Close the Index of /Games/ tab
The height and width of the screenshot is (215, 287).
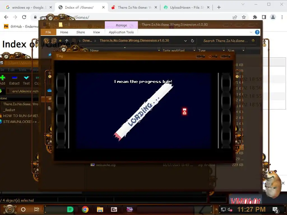point(103,7)
